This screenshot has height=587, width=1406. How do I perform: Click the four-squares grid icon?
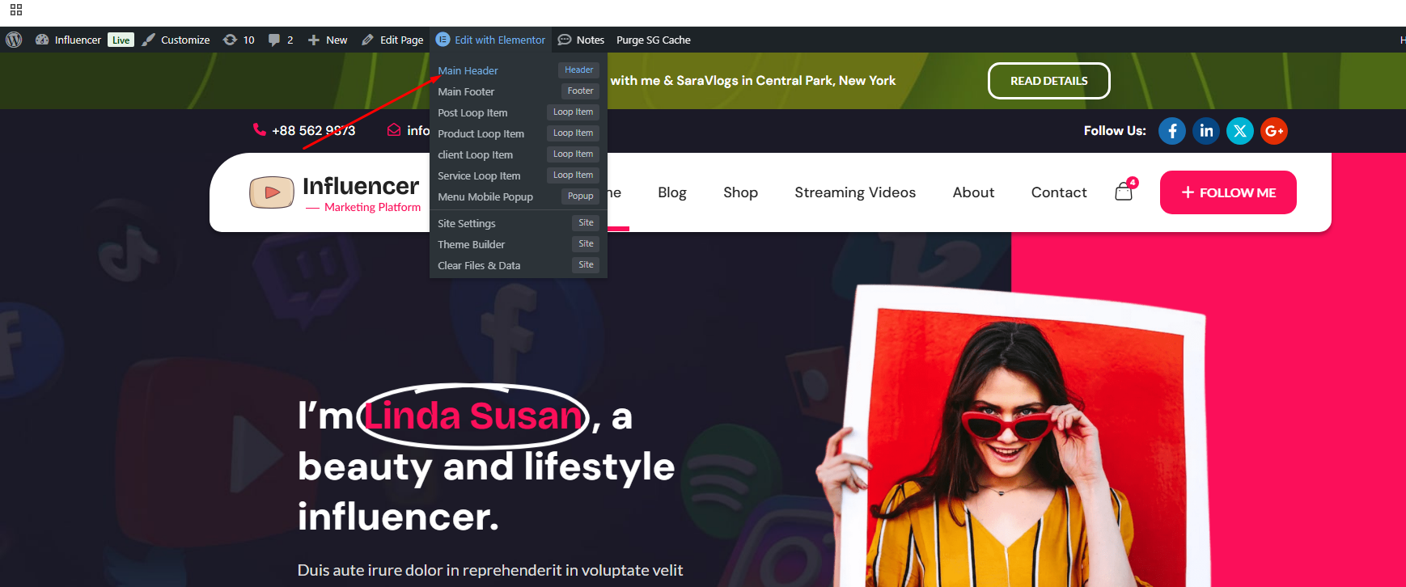(x=16, y=10)
